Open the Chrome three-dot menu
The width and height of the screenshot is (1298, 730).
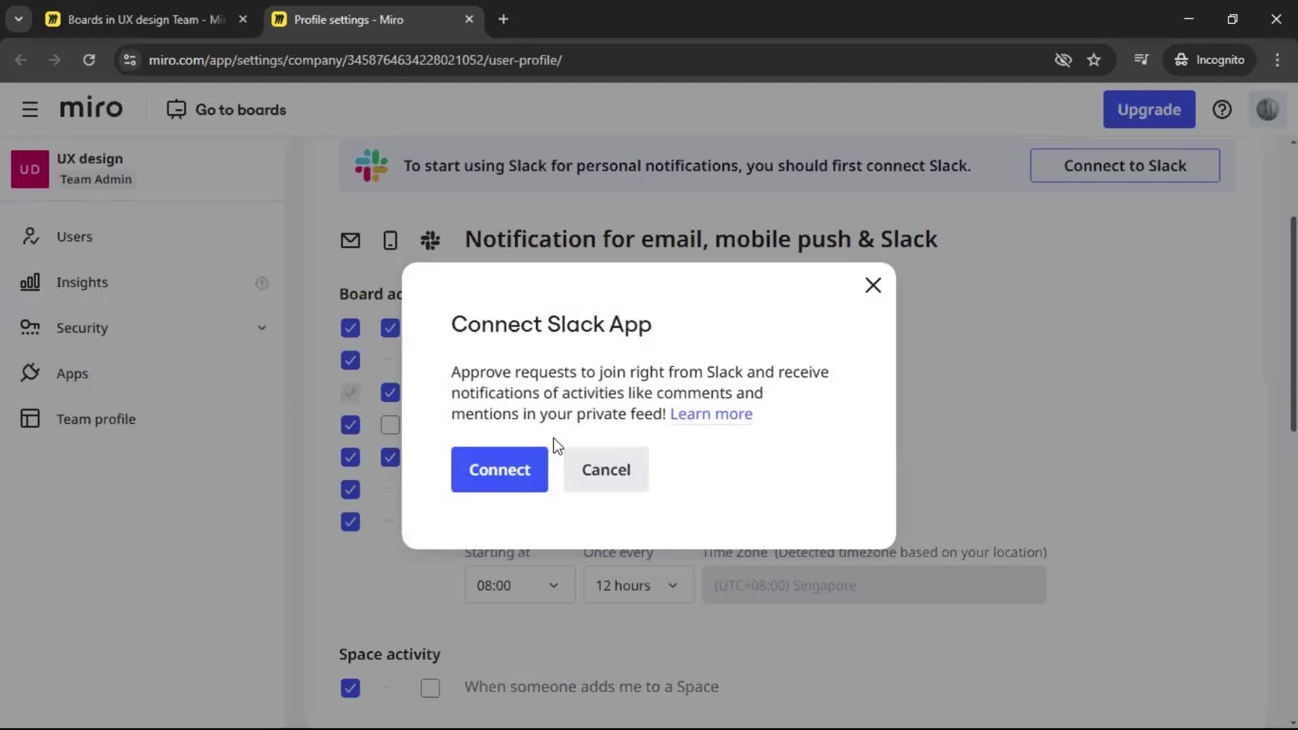(x=1277, y=59)
